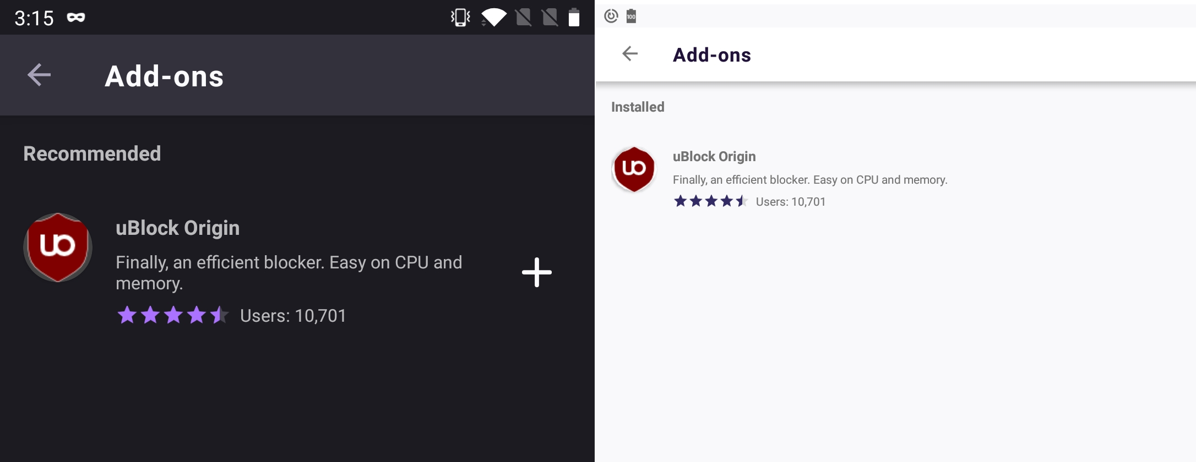Image resolution: width=1196 pixels, height=462 pixels.
Task: Click the Add-ons title in dark toolbar
Action: [x=164, y=76]
